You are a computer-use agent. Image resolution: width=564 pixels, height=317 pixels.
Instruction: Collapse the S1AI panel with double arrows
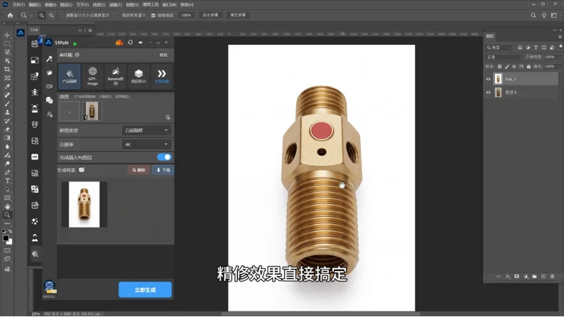pos(80,30)
